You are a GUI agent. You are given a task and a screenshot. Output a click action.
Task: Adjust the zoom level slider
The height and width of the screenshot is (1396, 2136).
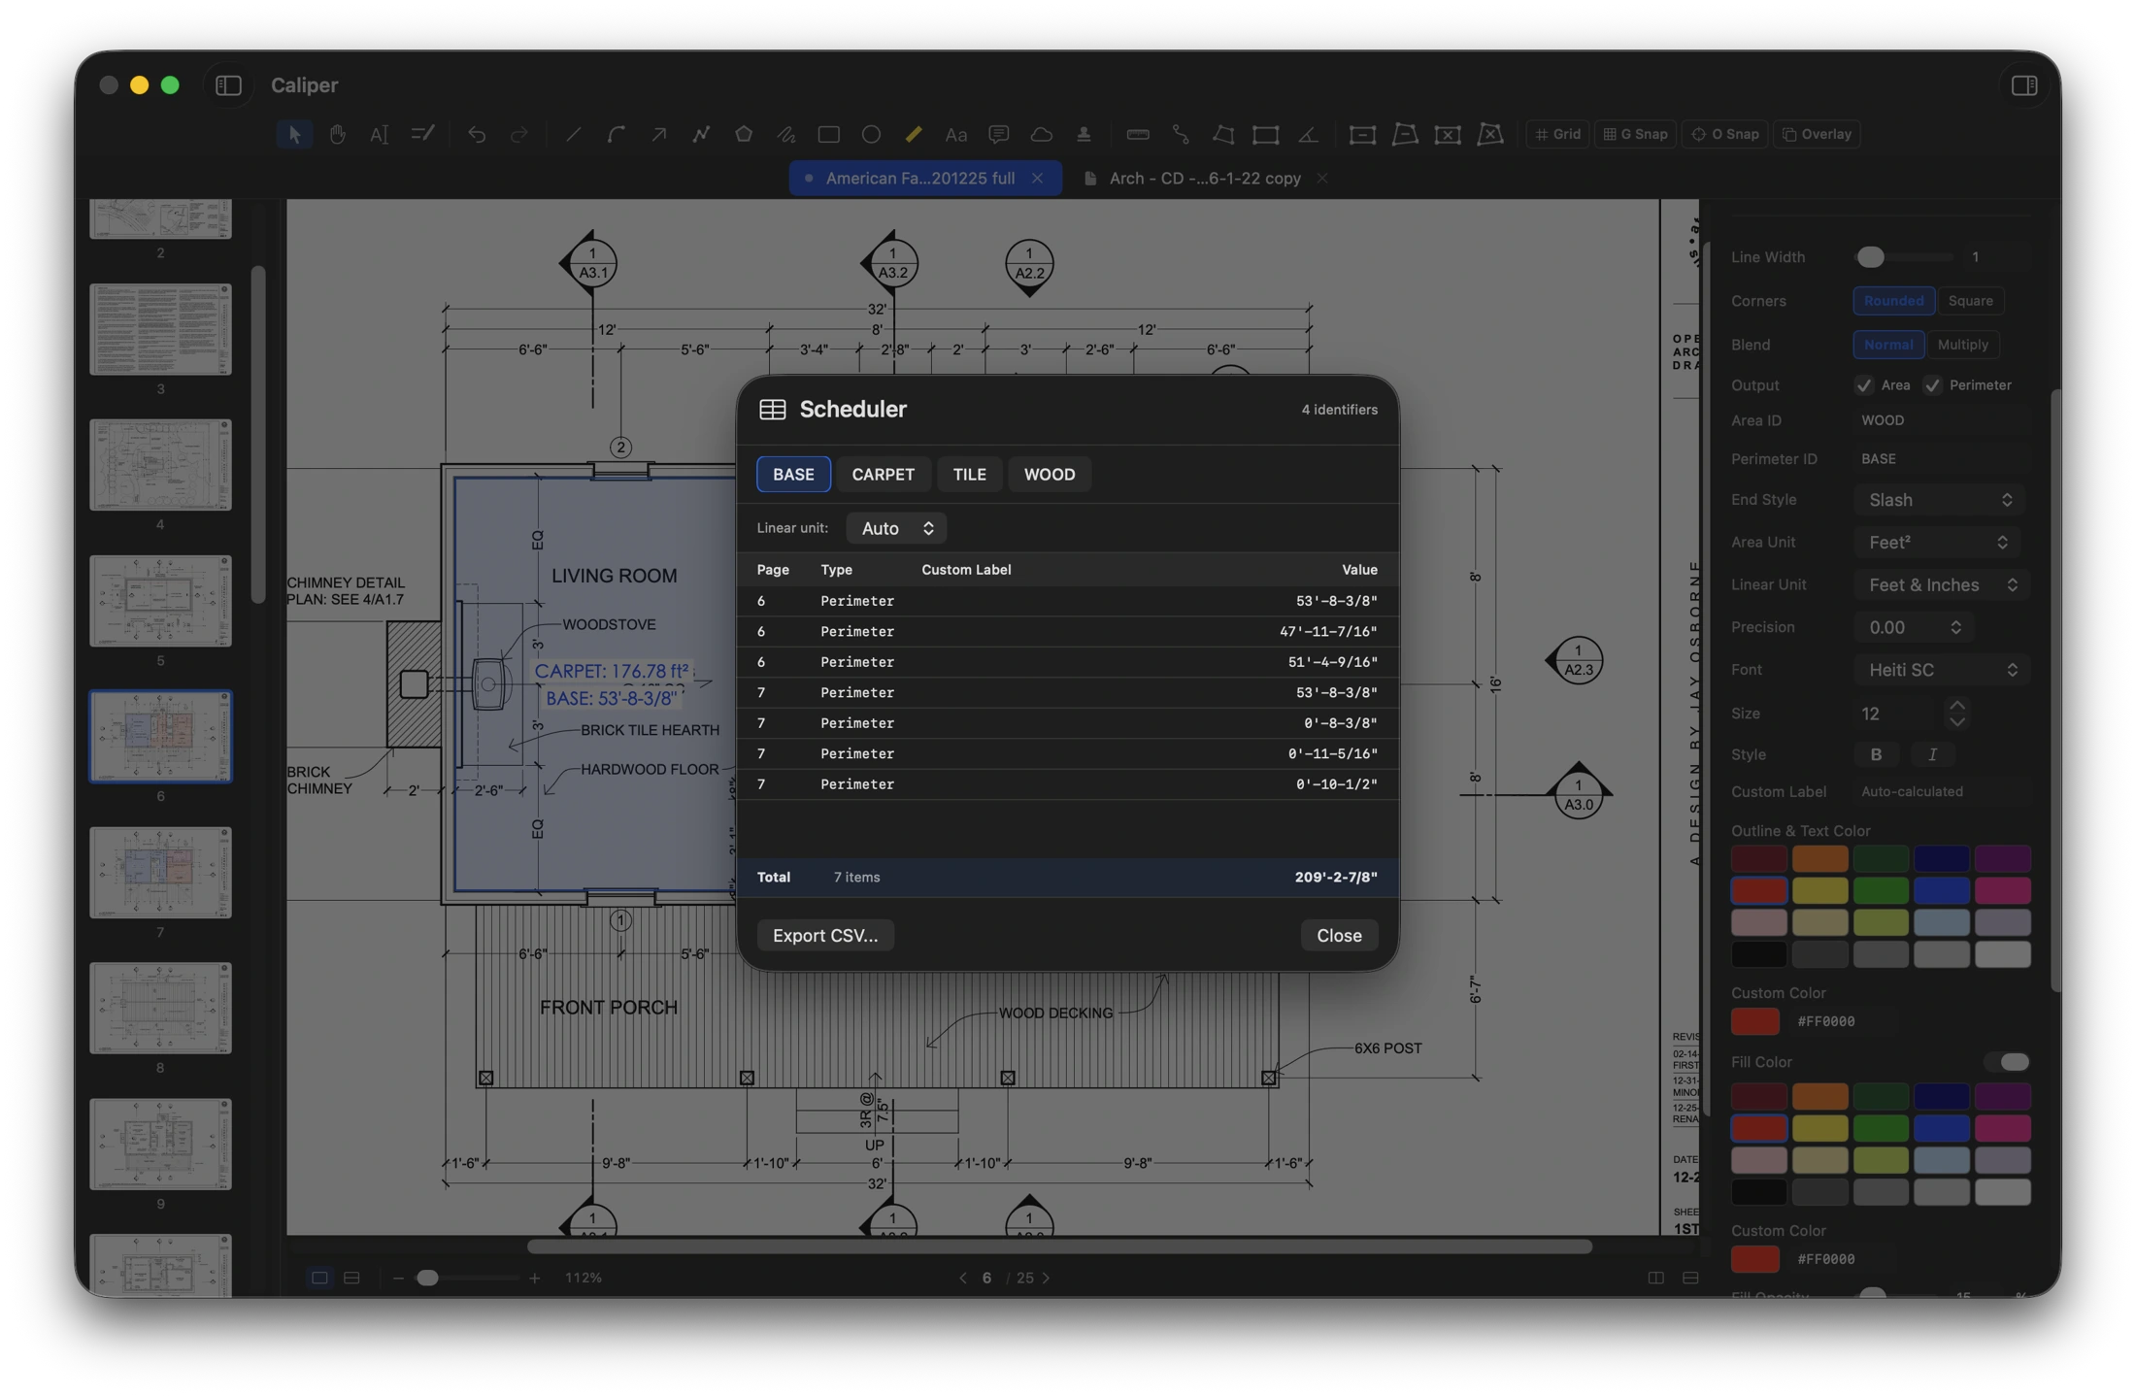(467, 1279)
